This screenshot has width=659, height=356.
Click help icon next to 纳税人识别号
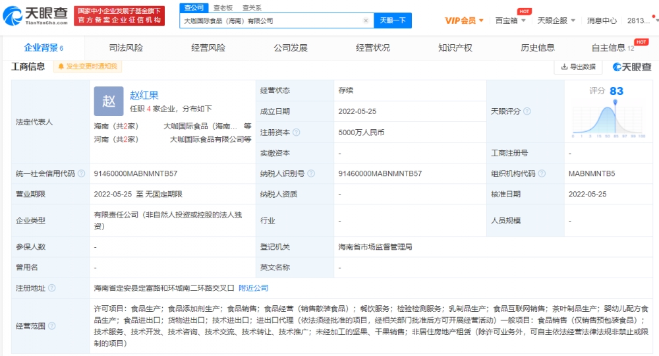[x=311, y=173]
